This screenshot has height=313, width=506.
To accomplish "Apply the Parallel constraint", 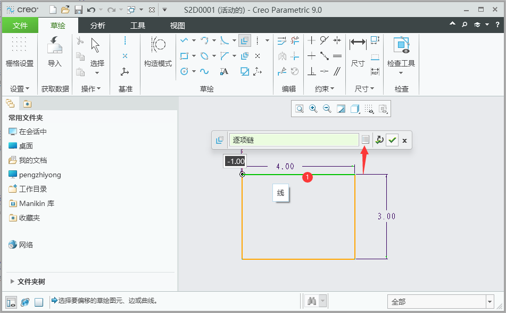I will [x=337, y=71].
